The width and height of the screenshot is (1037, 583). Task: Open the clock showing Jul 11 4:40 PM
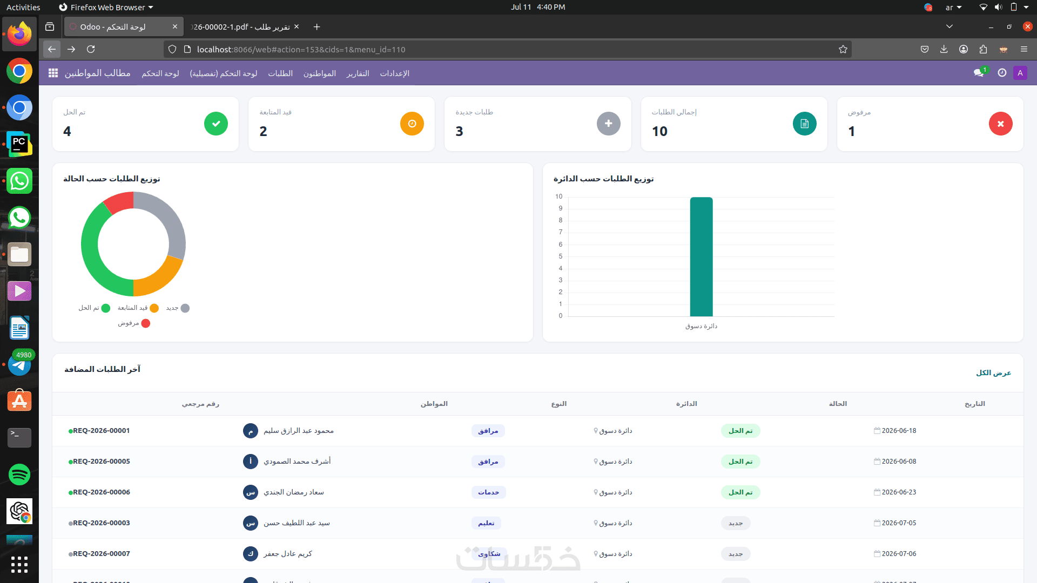[538, 7]
